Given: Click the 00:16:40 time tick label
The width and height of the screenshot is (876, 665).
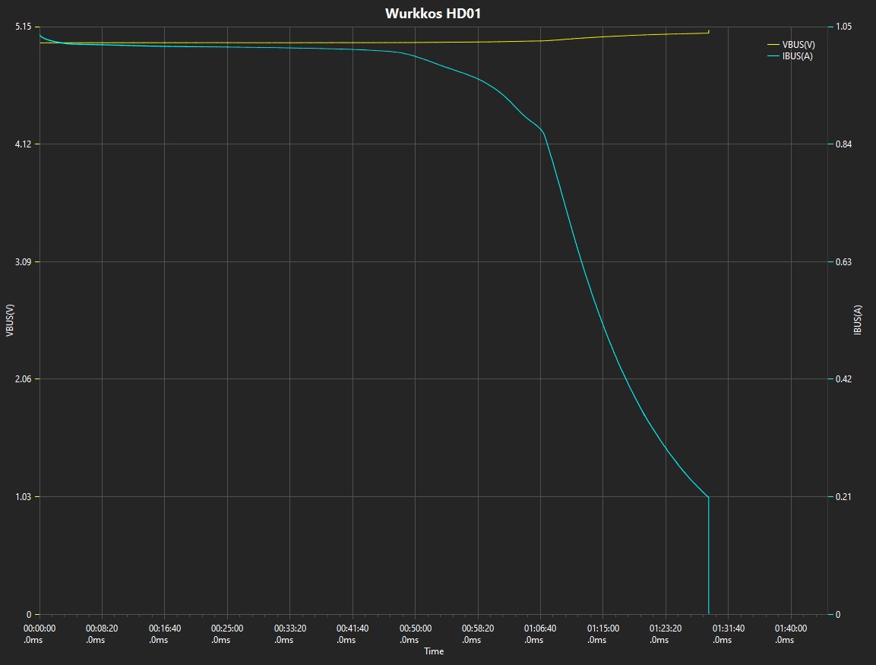Looking at the screenshot, I should (165, 634).
